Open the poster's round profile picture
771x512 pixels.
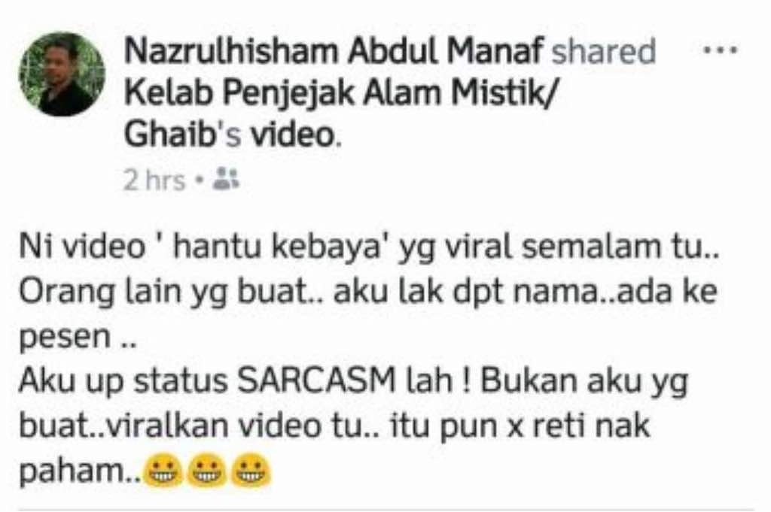click(x=62, y=74)
